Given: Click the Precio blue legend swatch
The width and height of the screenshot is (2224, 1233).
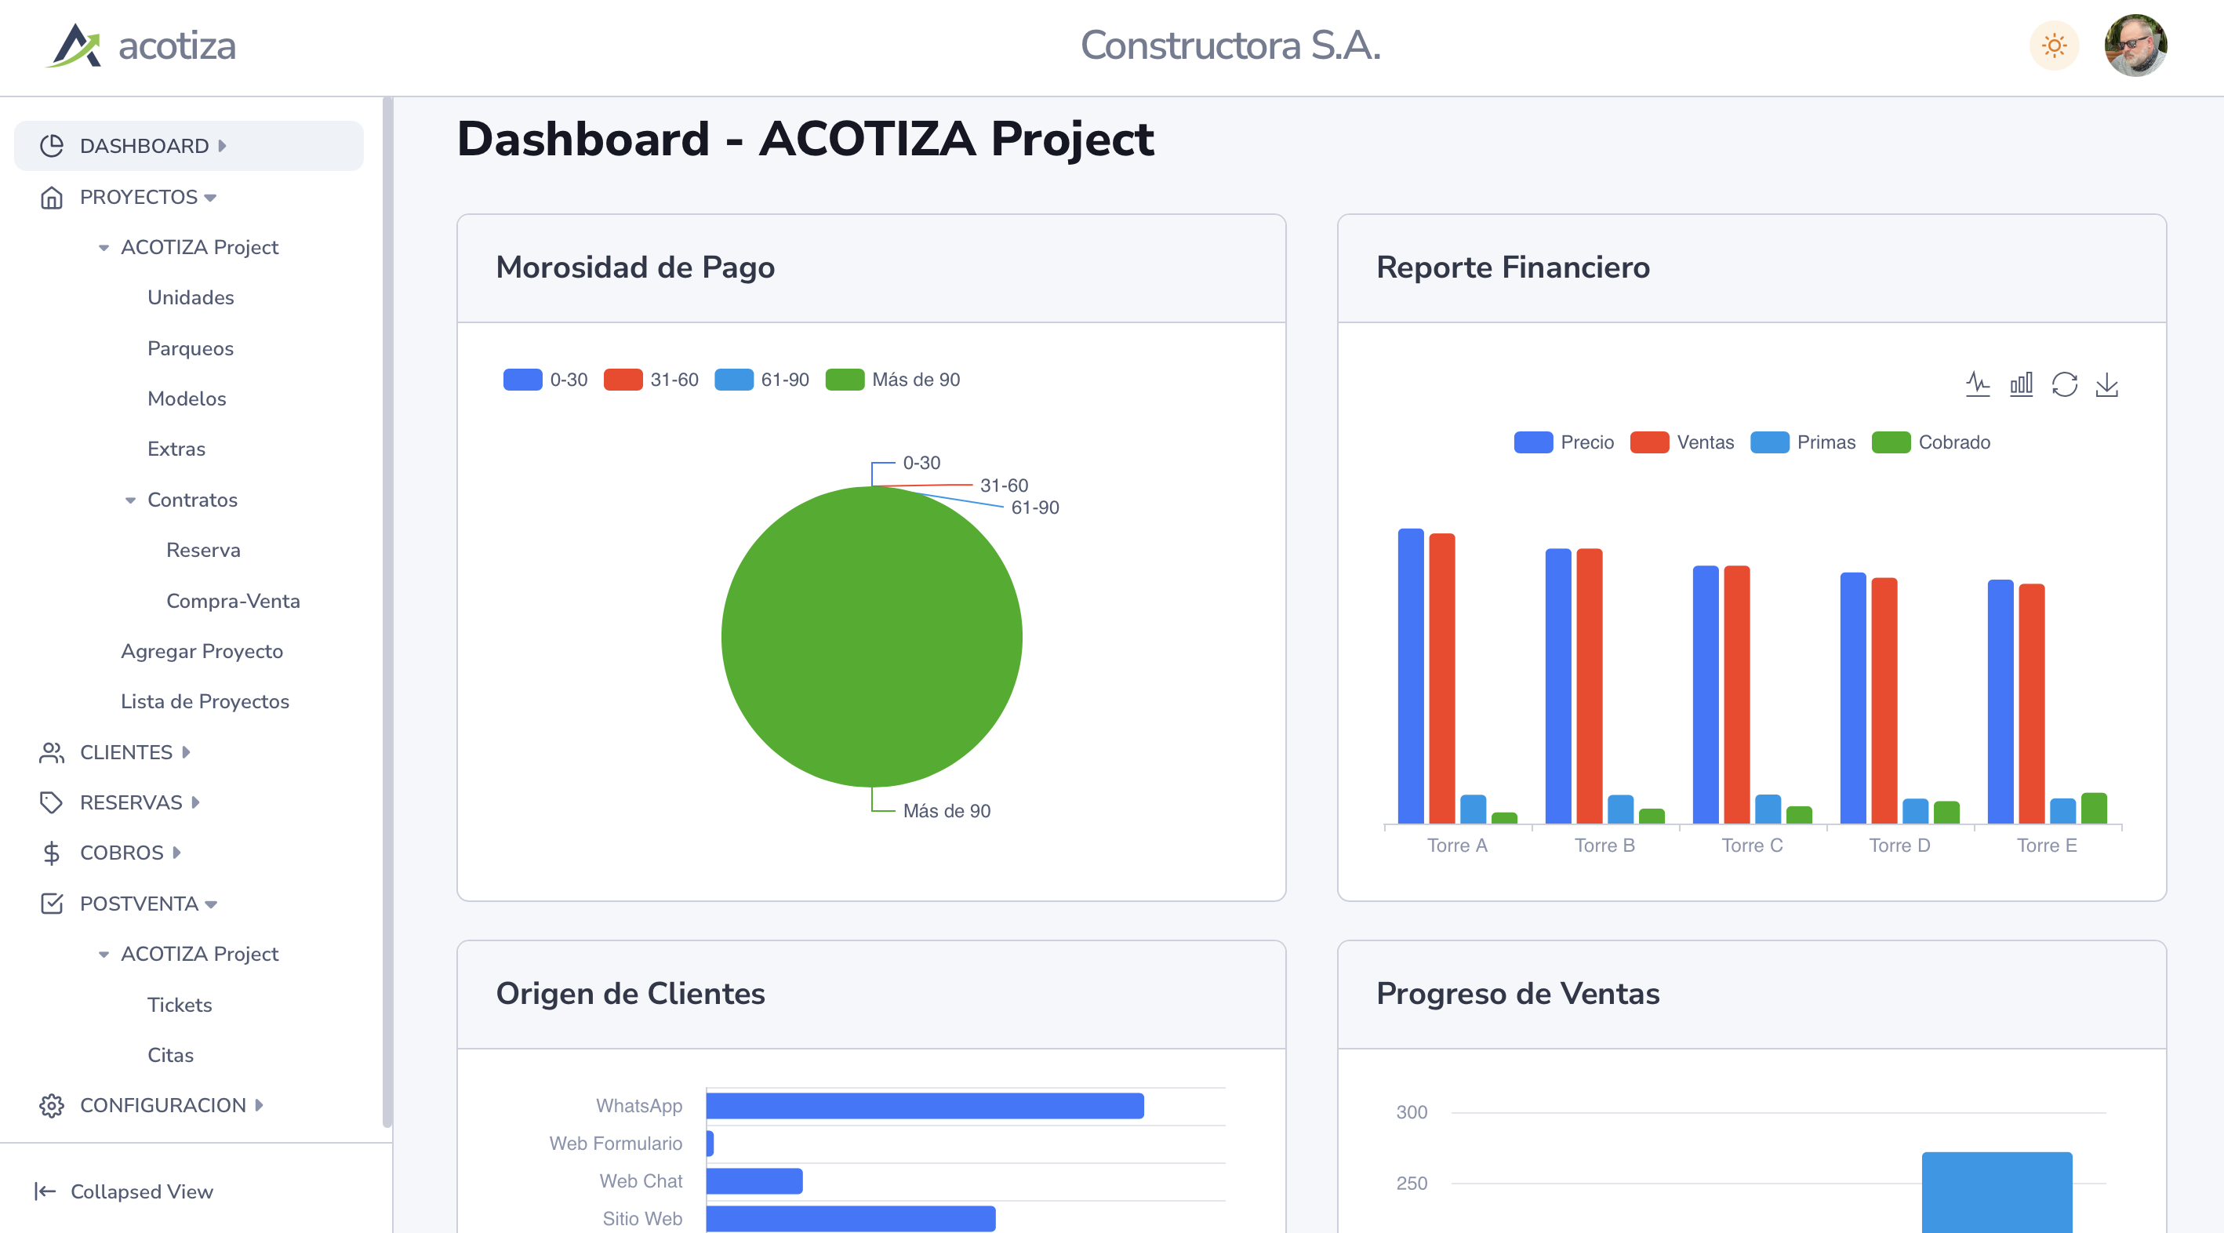Looking at the screenshot, I should coord(1533,442).
